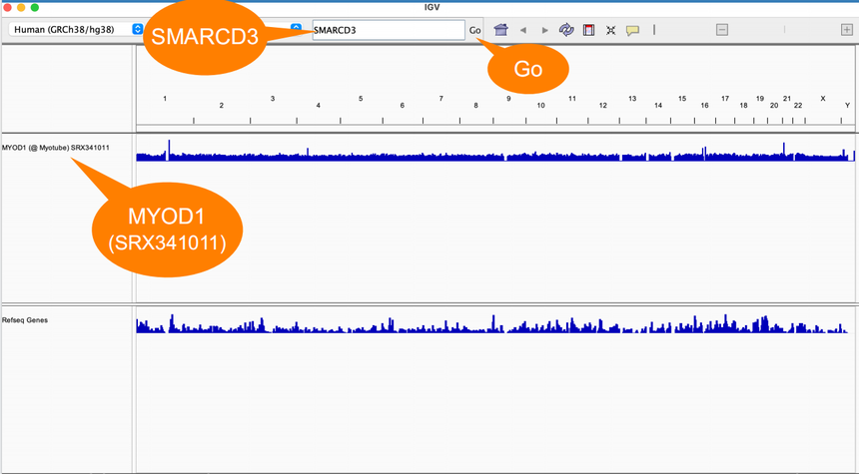Image resolution: width=859 pixels, height=474 pixels.
Task: Click the Home (whole genome view) icon
Action: [x=501, y=30]
